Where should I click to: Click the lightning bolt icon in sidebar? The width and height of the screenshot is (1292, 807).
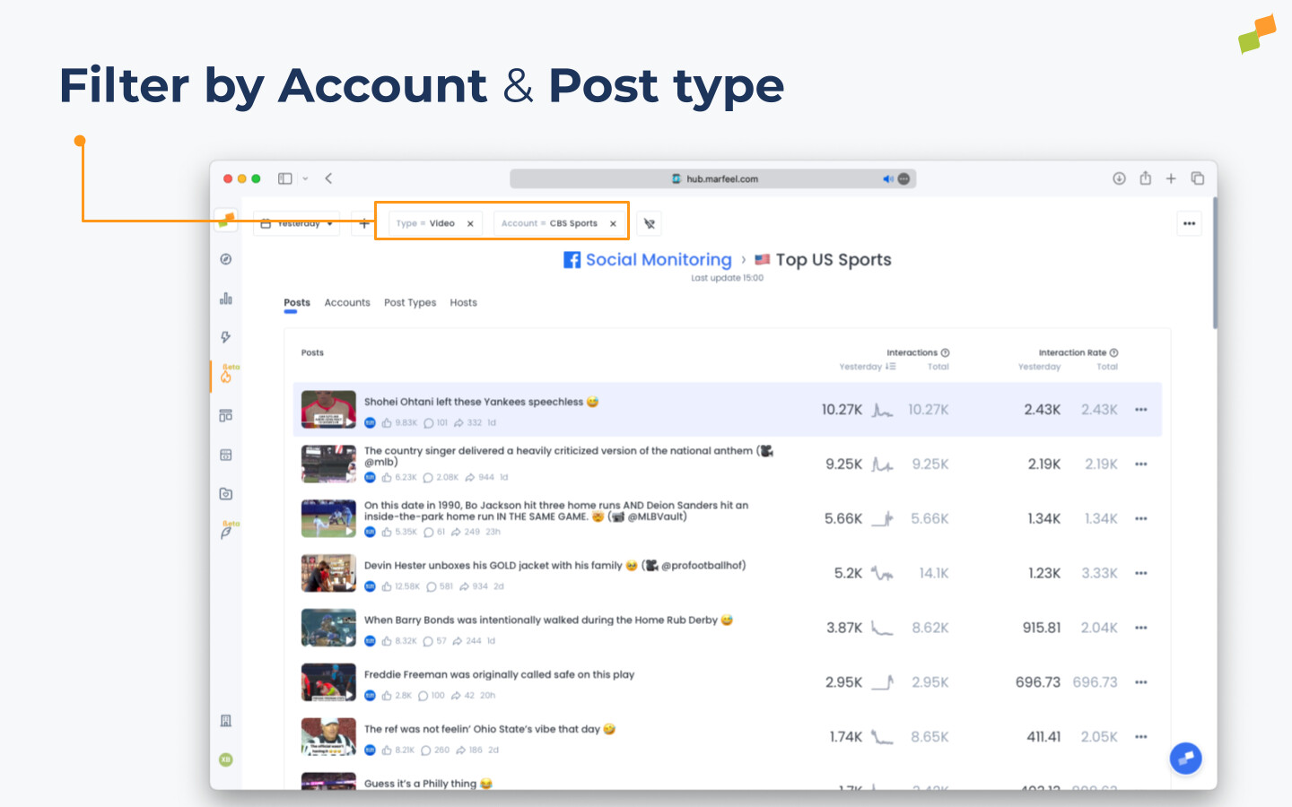coord(226,337)
